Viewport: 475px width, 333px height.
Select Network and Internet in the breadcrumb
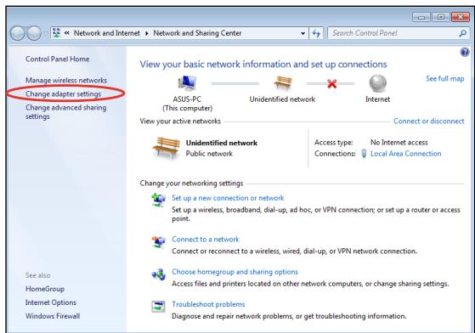pyautogui.click(x=106, y=33)
